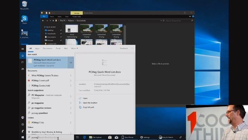
Task: Click the Search Screenshots field in File Explorer
Action: pos(178,21)
